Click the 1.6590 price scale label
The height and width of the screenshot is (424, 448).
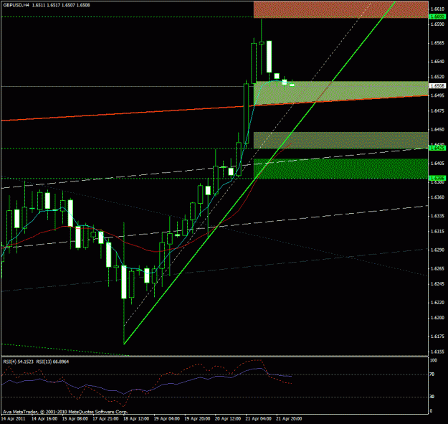click(x=437, y=24)
